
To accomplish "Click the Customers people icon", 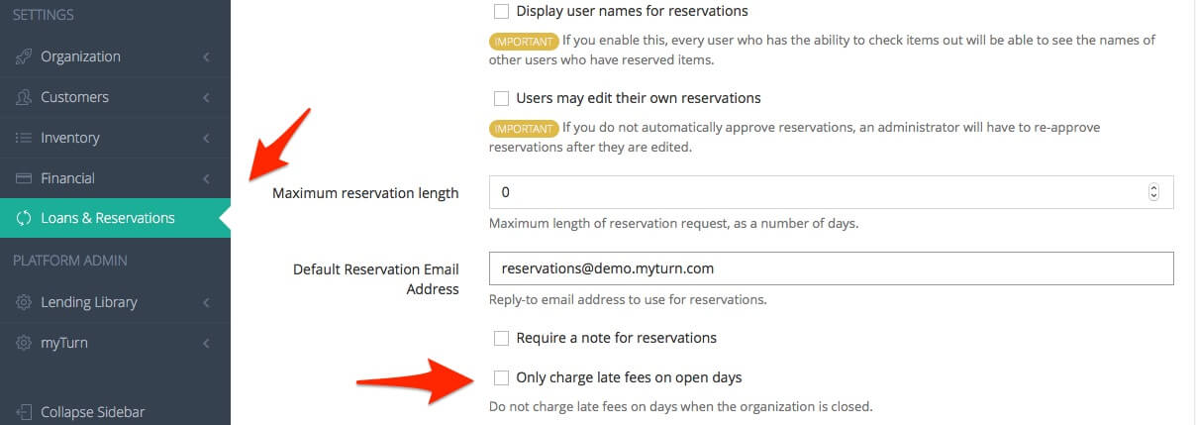I will point(24,98).
